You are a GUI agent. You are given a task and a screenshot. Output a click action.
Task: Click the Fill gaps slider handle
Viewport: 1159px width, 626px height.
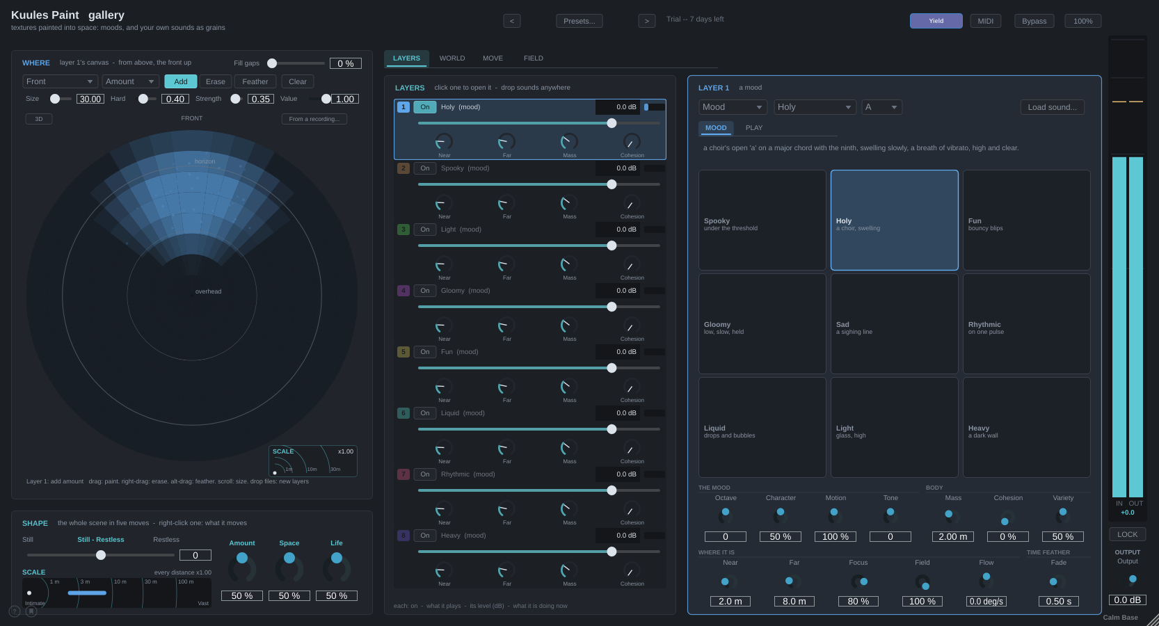coord(272,63)
